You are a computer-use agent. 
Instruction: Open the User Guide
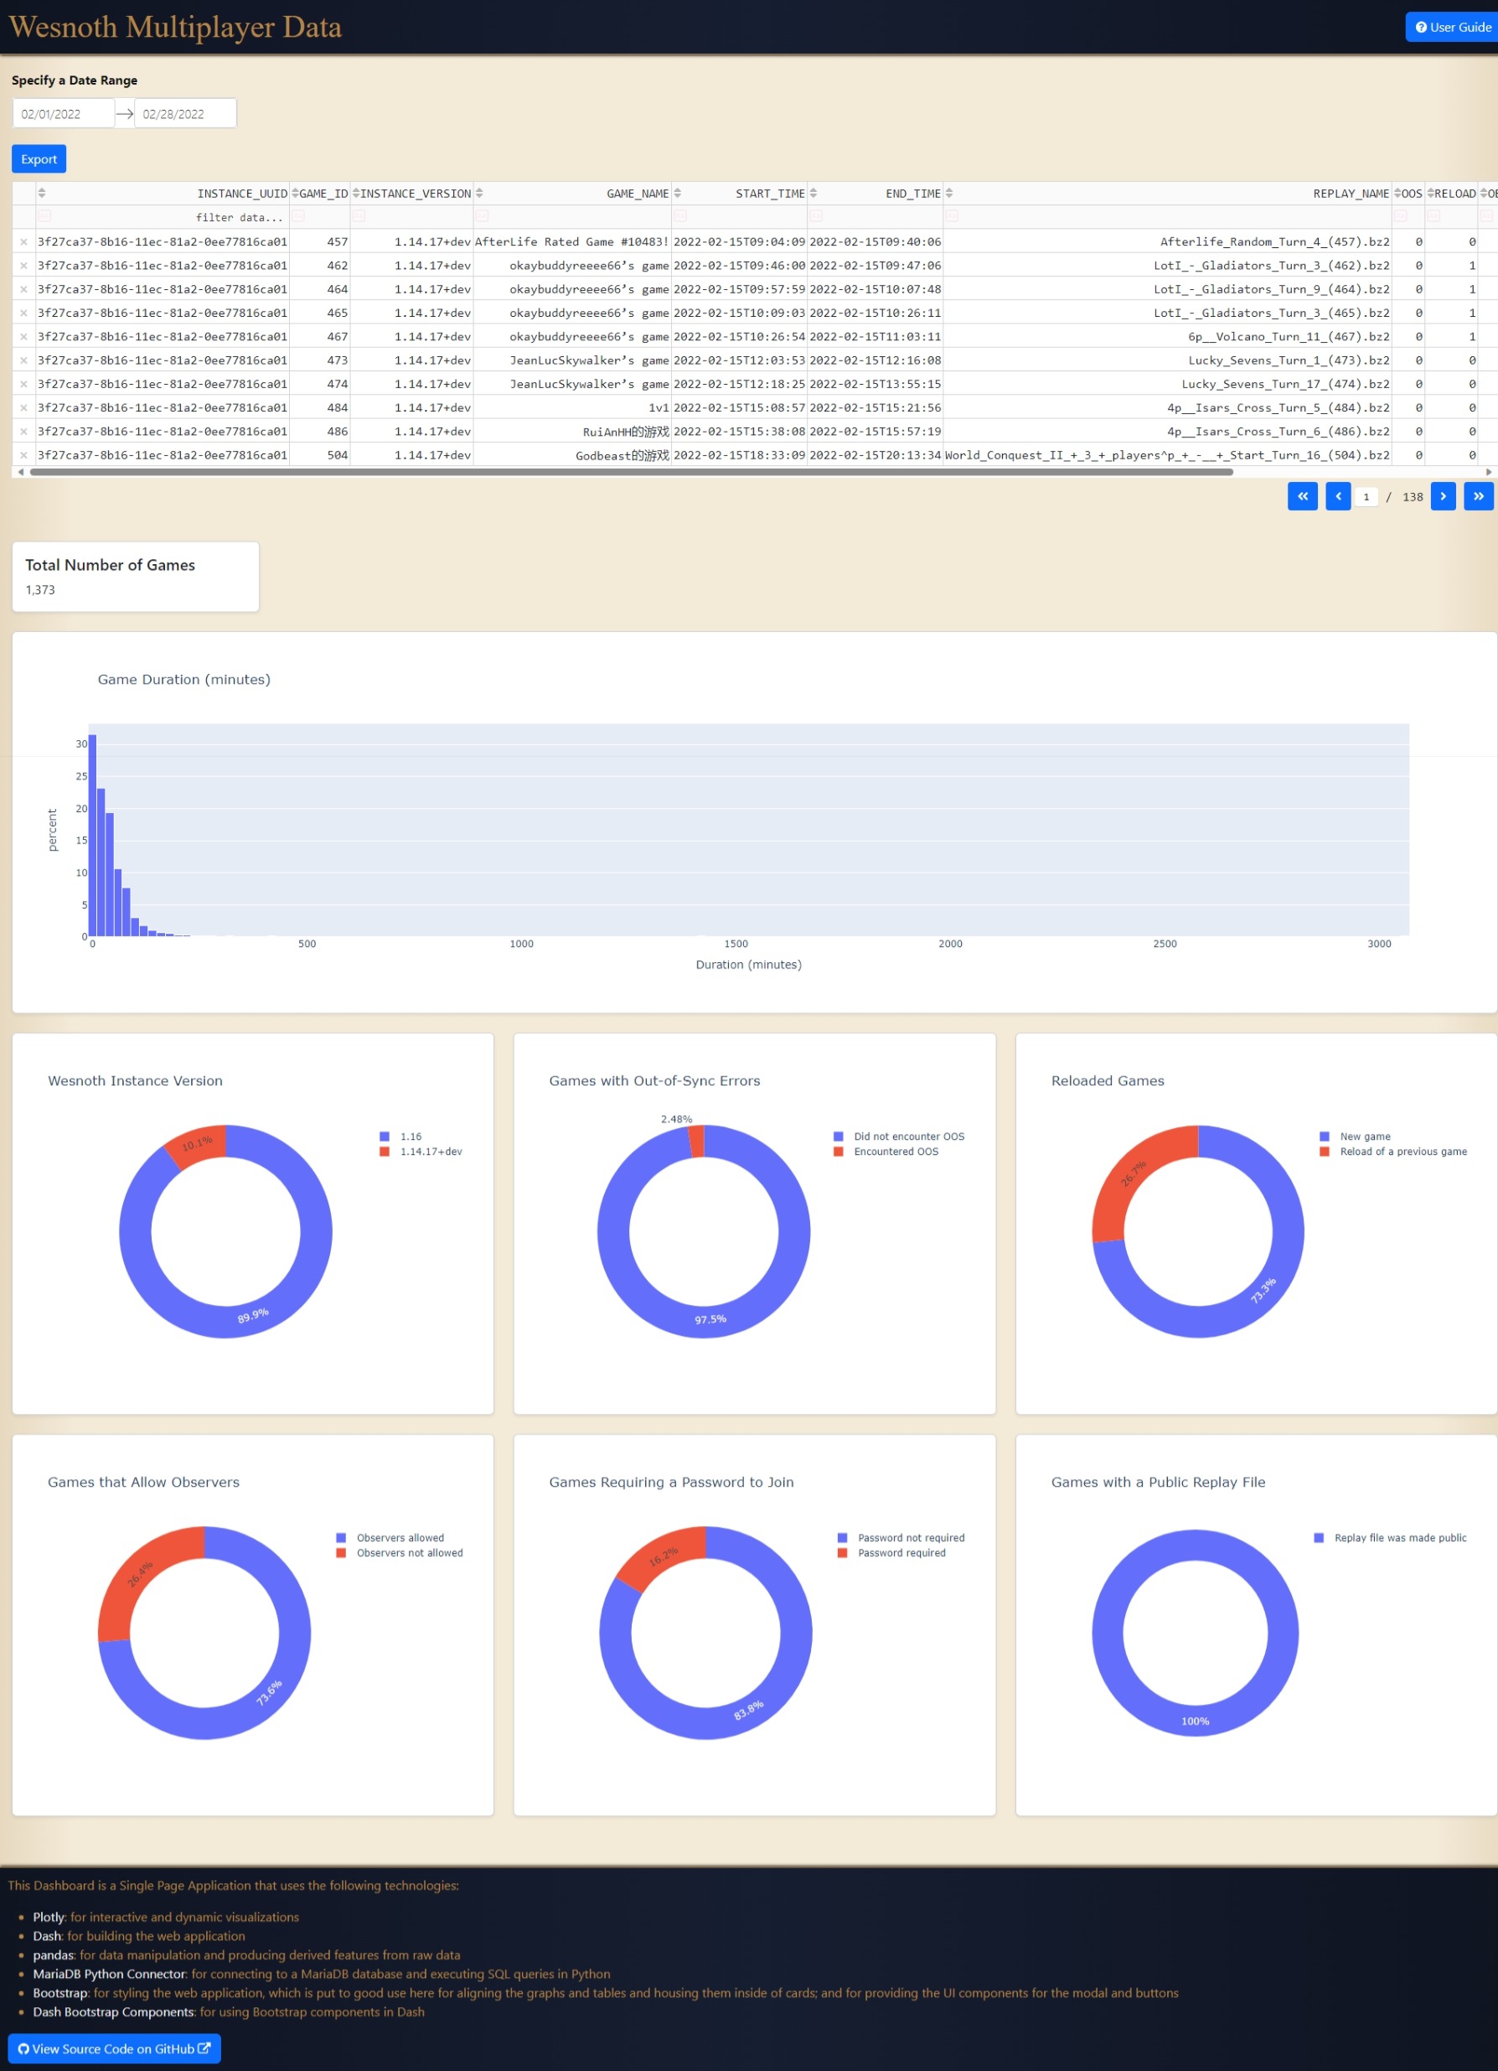[1453, 28]
